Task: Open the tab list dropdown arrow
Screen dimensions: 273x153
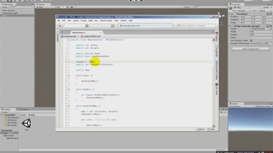Action: click(x=213, y=32)
